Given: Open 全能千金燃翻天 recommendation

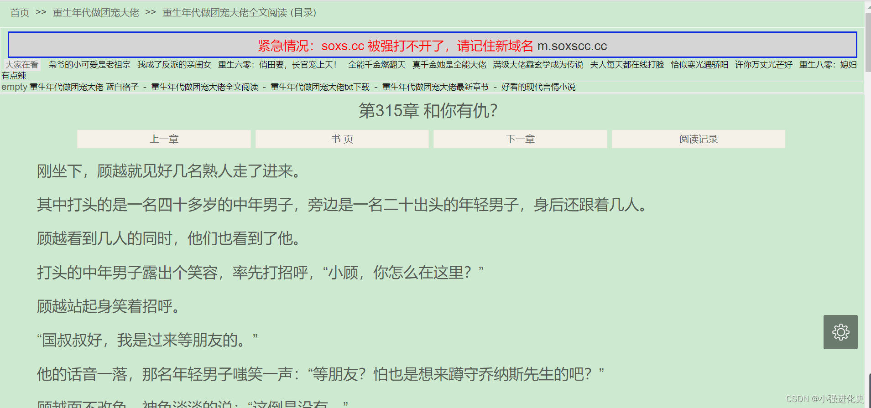Looking at the screenshot, I should pos(377,65).
